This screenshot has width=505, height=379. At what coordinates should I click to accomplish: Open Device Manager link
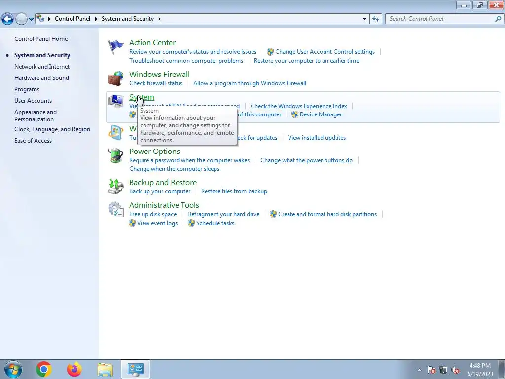coord(321,114)
